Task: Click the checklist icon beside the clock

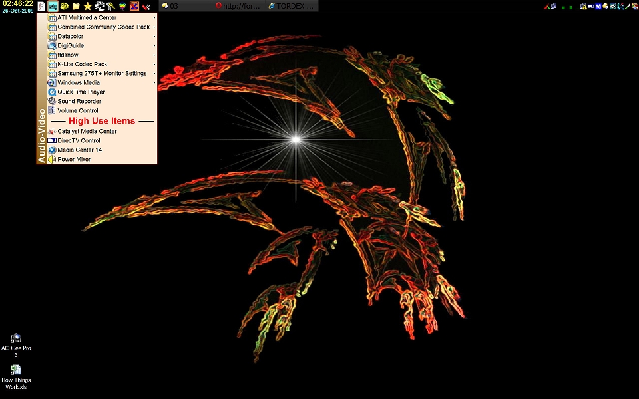Action: [x=41, y=6]
